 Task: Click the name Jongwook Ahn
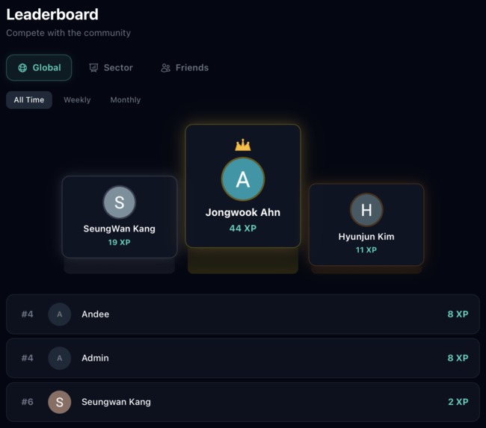pyautogui.click(x=243, y=212)
